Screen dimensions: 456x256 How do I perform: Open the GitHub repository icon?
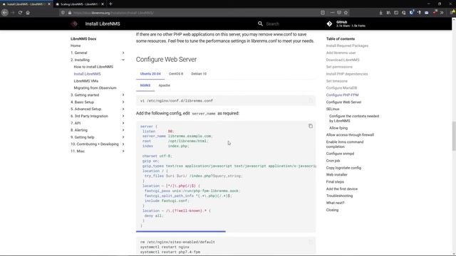[x=329, y=23]
